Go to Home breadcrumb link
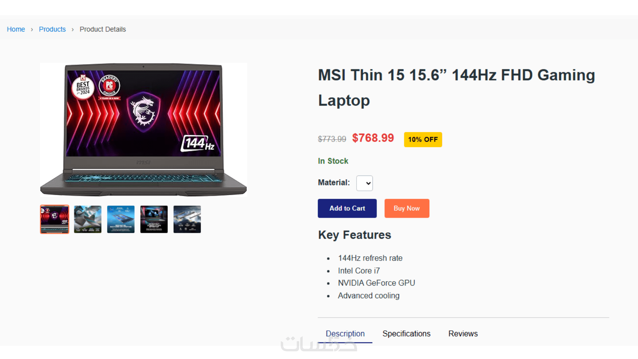638x359 pixels. point(16,29)
